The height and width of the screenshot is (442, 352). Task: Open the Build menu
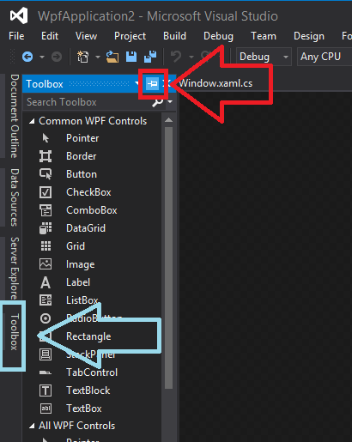(174, 36)
